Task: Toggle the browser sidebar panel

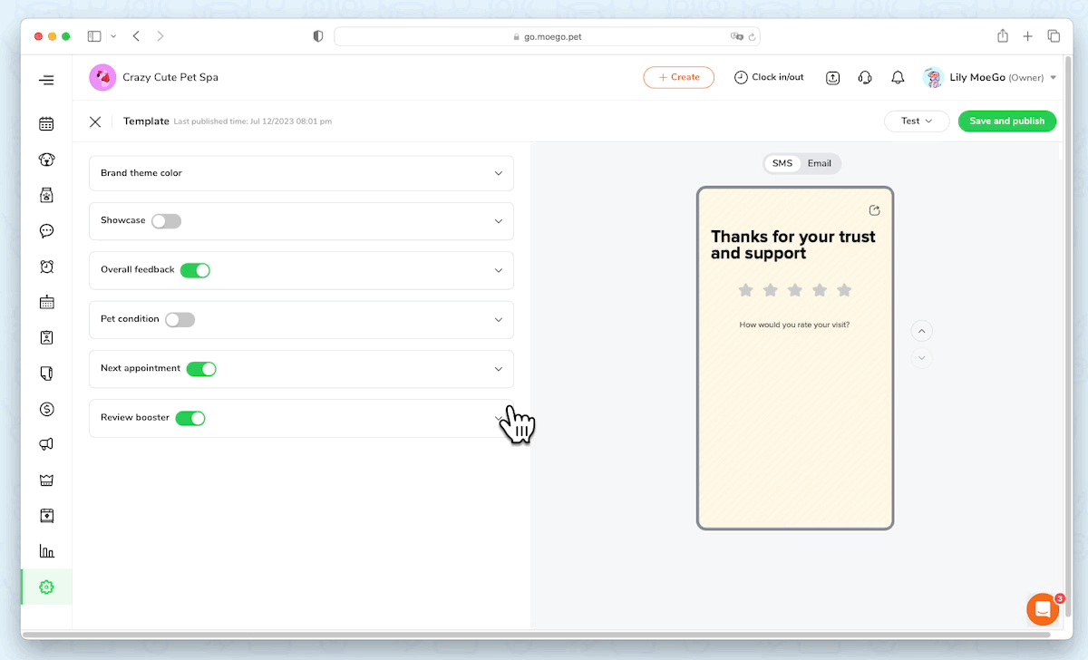Action: (94, 36)
